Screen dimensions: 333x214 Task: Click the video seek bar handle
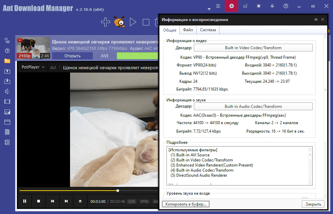(118, 191)
